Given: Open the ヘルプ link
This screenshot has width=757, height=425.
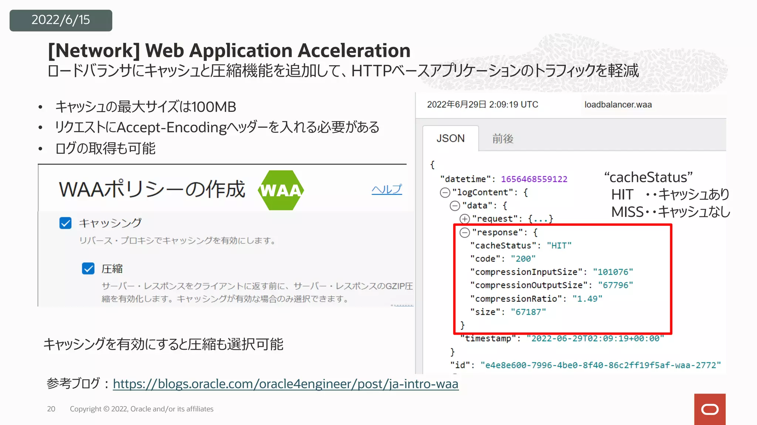Looking at the screenshot, I should [387, 189].
